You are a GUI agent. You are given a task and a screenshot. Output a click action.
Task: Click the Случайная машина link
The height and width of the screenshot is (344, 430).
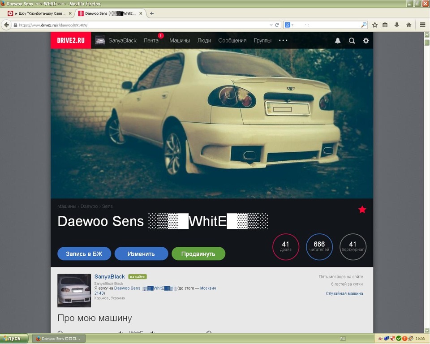tap(344, 293)
